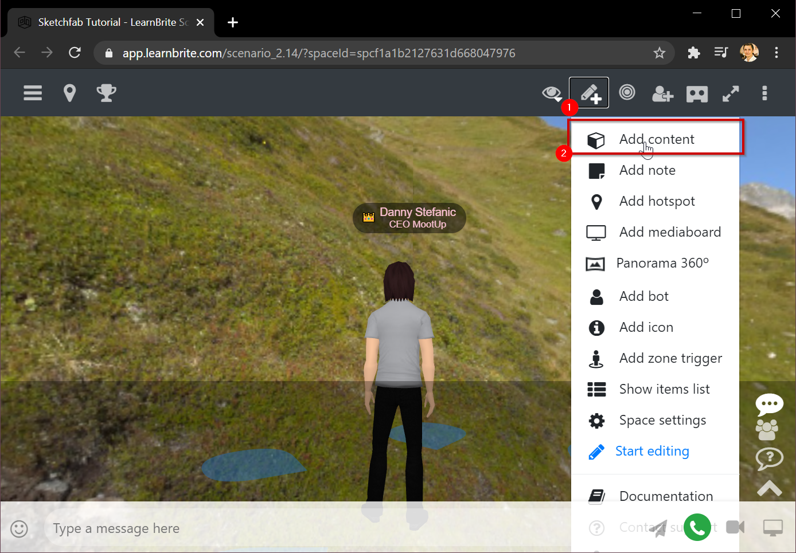This screenshot has height=553, width=796.
Task: Click the add user invite icon
Action: 662,93
